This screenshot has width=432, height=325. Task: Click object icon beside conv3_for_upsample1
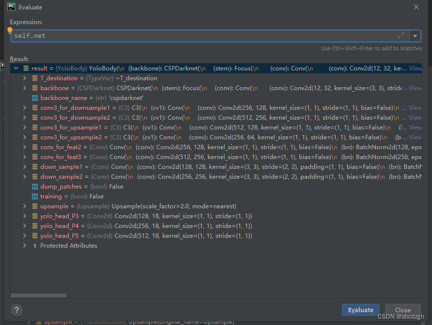35,128
